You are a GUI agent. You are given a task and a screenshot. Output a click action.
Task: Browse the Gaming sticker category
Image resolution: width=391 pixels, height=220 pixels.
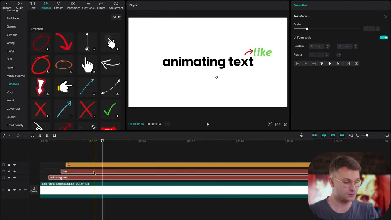[x=12, y=27]
